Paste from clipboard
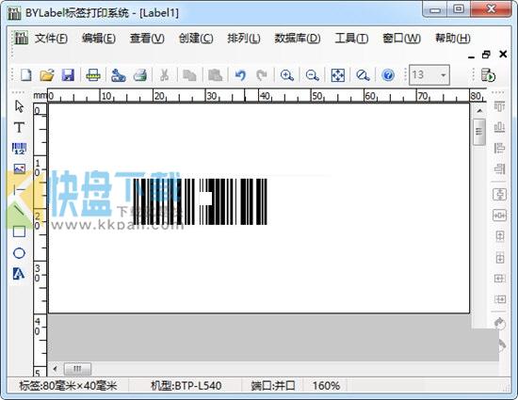 (x=215, y=75)
